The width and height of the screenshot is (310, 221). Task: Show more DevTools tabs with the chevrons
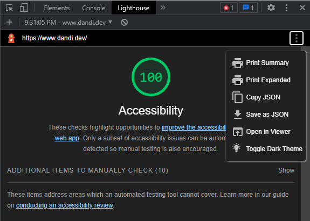163,8
